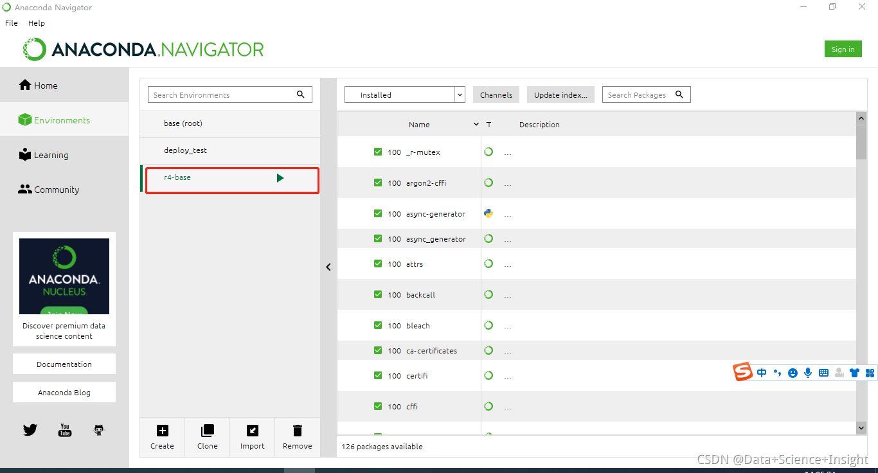Uncheck the attrs package checkbox
The width and height of the screenshot is (878, 473).
coord(378,263)
